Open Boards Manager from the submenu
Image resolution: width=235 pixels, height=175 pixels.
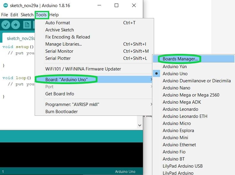(180, 59)
